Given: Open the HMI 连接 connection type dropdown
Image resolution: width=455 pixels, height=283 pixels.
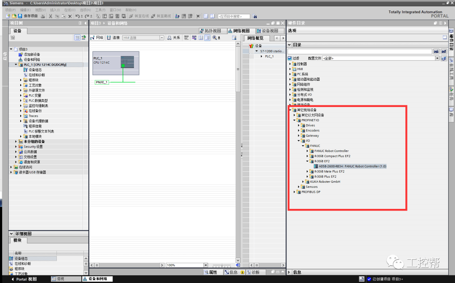Looking at the screenshot, I should pyautogui.click(x=162, y=38).
